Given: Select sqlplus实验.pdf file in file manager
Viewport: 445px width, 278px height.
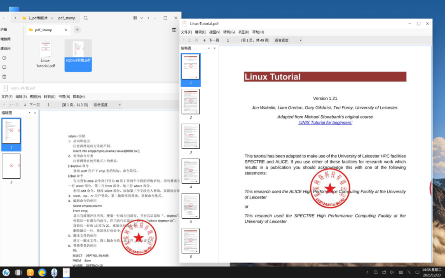Looking at the screenshot, I should (x=78, y=55).
